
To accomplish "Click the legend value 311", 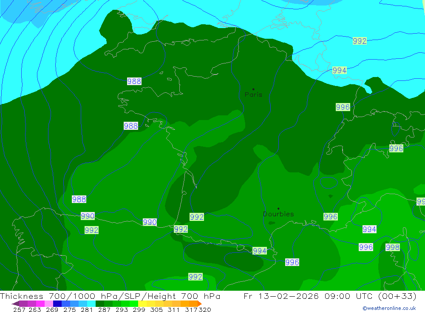I will (173, 309).
